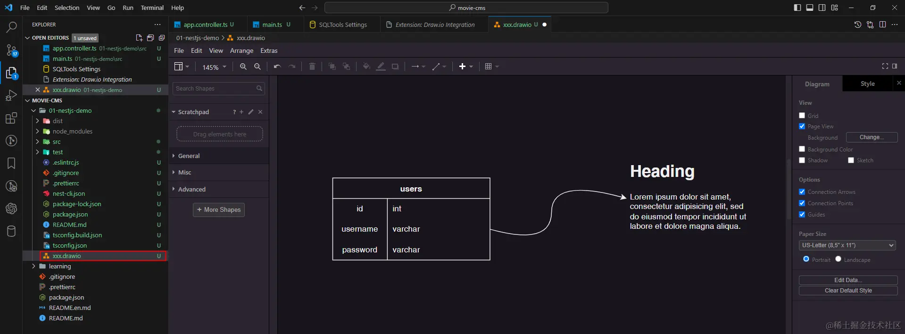Open the fill color tool
Viewport: 905px width, 334px height.
pos(366,67)
